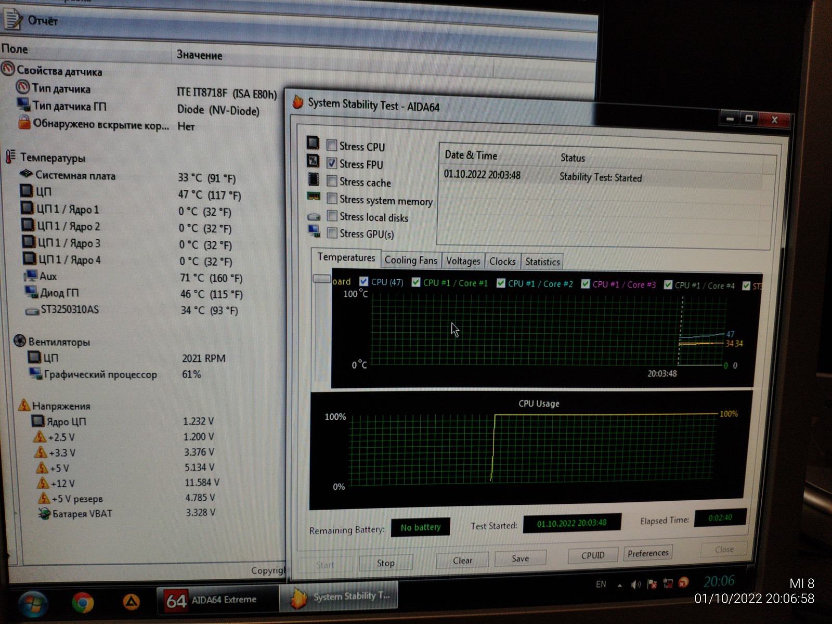832x624 pixels.
Task: Click the '2021 RPM' fan speed value
Action: (204, 358)
